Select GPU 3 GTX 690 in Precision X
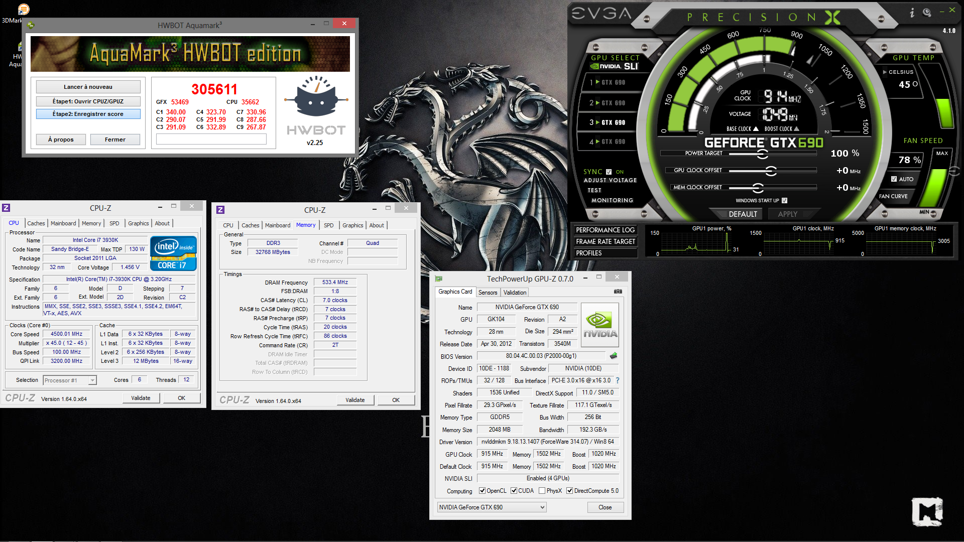 [x=608, y=122]
